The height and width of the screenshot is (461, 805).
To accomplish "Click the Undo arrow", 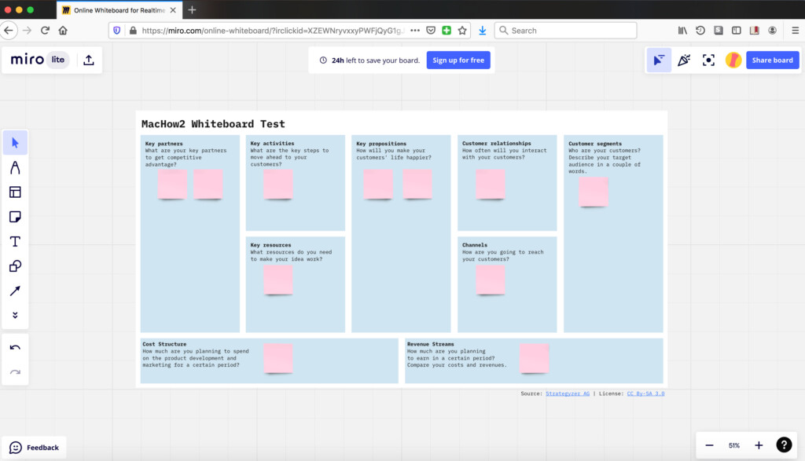I will pyautogui.click(x=15, y=348).
